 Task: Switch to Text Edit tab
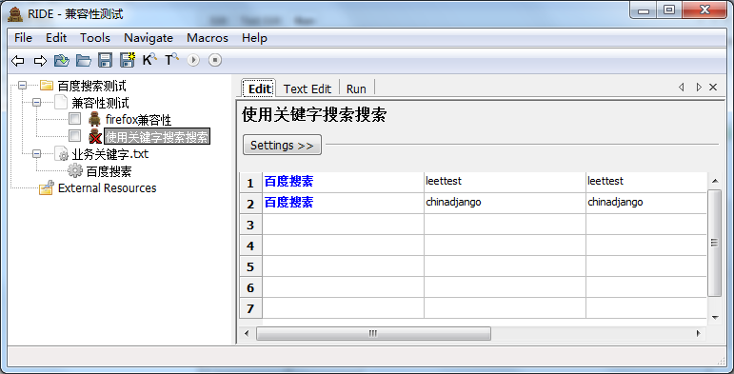point(307,89)
